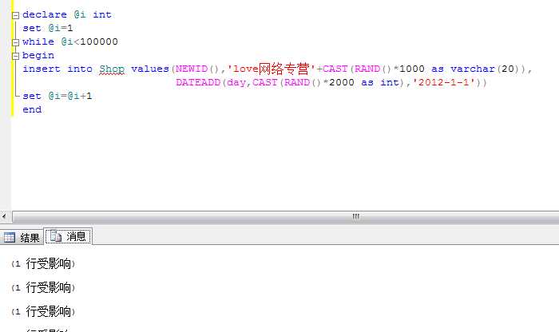Screen dimensions: 559x332
Task: Click the line 'set @i=1'
Action: click(48, 28)
